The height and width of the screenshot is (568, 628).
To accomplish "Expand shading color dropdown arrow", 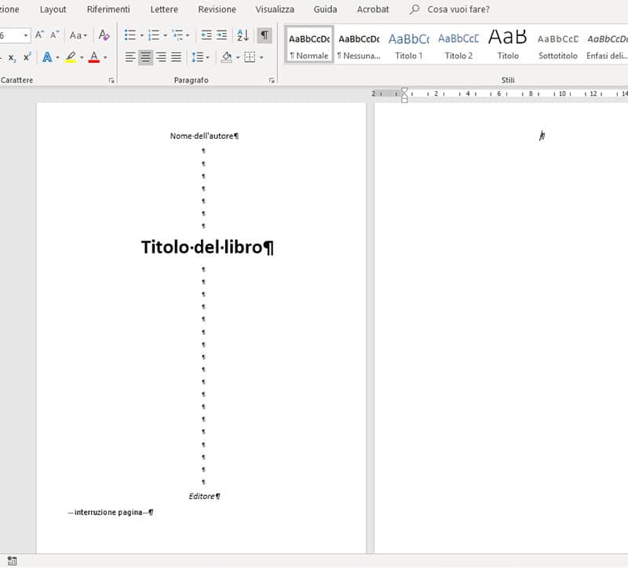I will coord(238,57).
